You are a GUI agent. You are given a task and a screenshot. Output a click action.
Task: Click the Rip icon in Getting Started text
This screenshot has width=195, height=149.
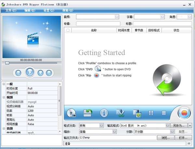point(97,75)
